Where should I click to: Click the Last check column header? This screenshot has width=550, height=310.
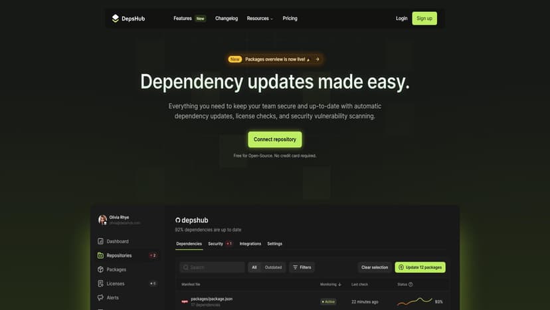[x=359, y=284]
